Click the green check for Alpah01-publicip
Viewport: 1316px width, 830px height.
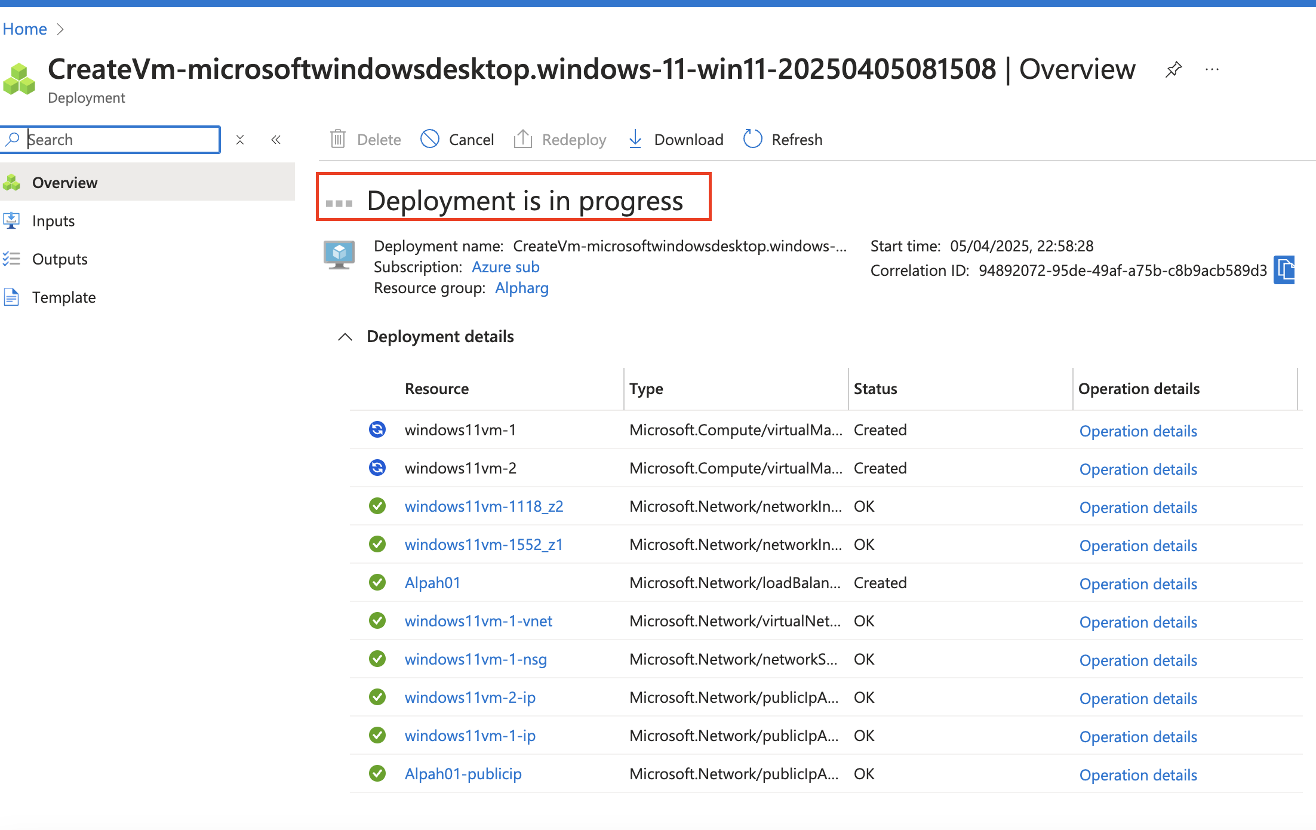[x=377, y=774]
